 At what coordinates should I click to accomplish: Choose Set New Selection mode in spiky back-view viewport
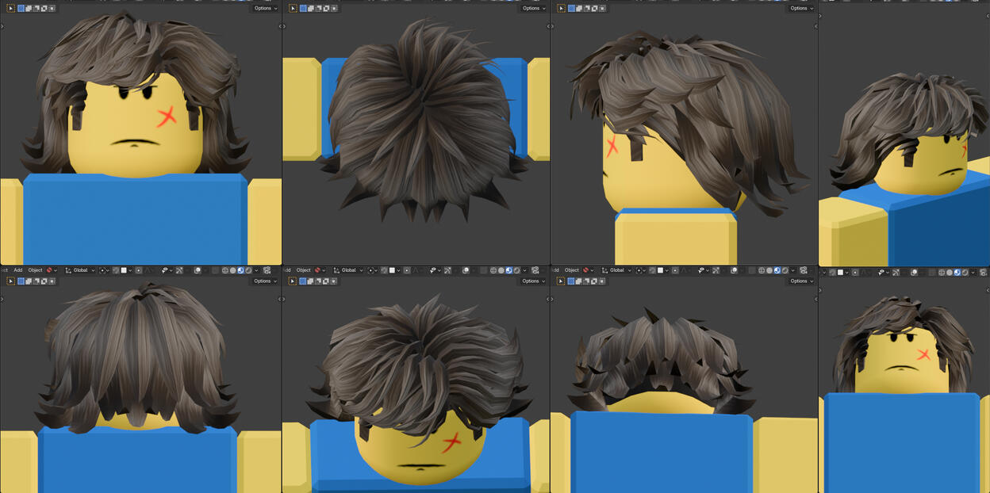[303, 8]
